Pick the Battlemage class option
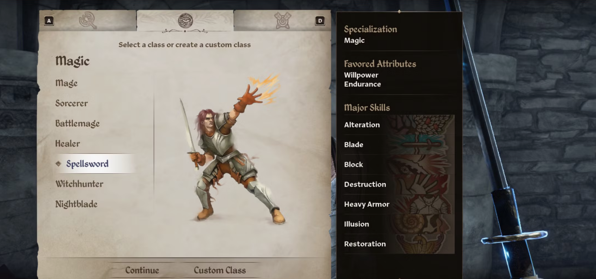Screen dimensions: 596x279 point(77,124)
